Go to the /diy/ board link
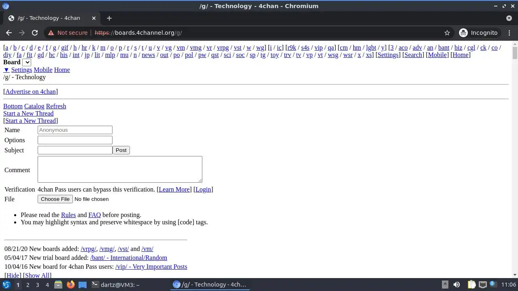 (7, 55)
